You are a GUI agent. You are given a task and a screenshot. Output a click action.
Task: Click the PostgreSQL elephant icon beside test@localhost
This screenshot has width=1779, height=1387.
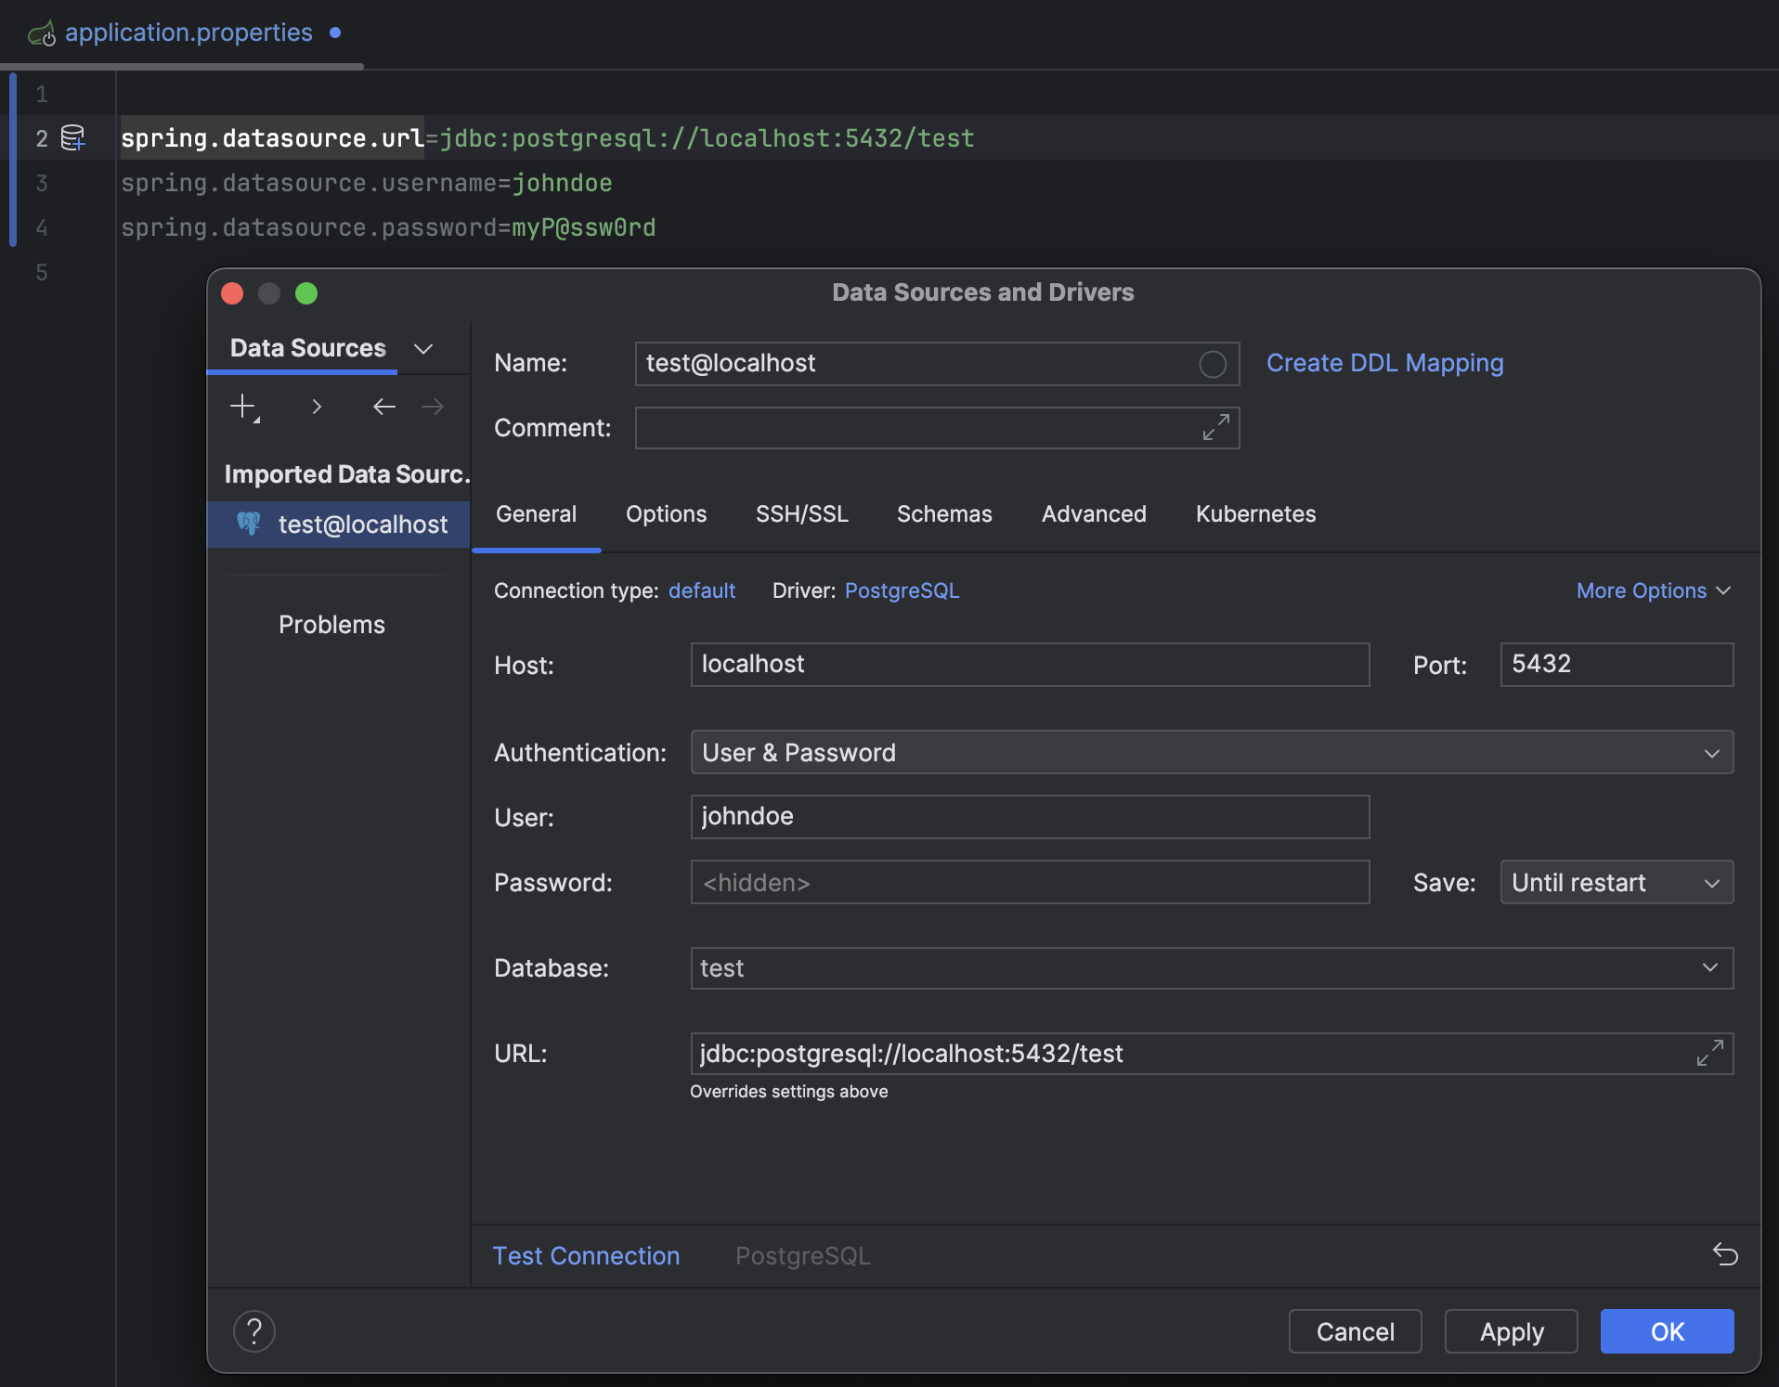pyautogui.click(x=249, y=524)
